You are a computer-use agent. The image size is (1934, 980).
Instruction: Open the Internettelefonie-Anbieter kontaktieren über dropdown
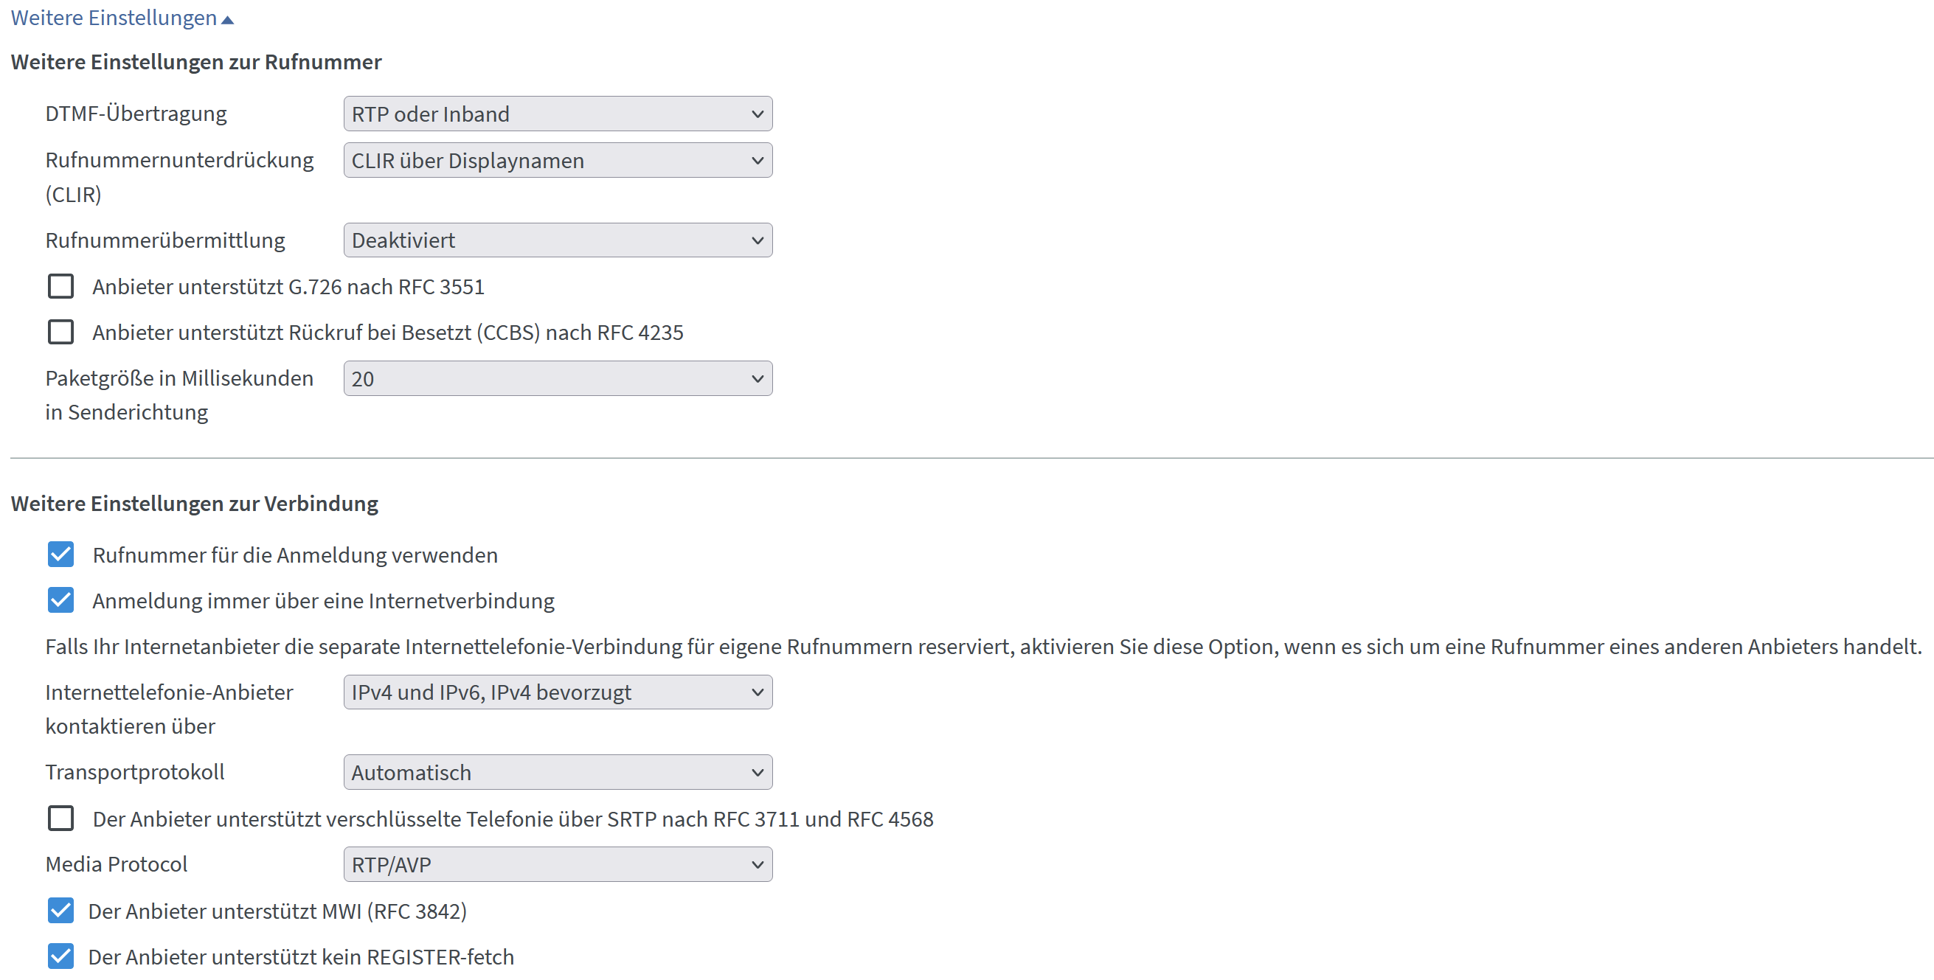coord(558,692)
